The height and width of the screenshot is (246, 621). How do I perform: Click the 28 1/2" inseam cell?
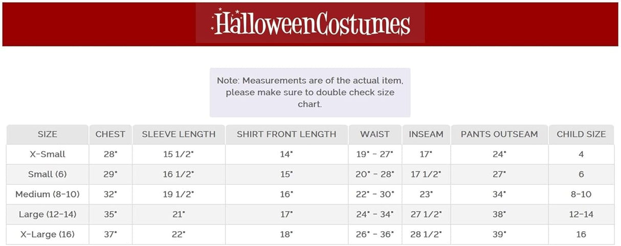pos(426,235)
